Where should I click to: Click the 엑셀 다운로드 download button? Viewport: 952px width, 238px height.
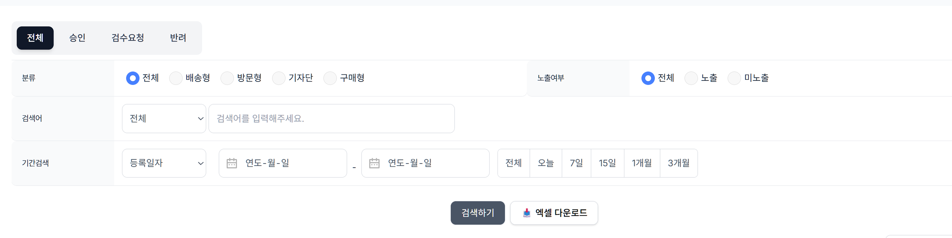coord(553,213)
